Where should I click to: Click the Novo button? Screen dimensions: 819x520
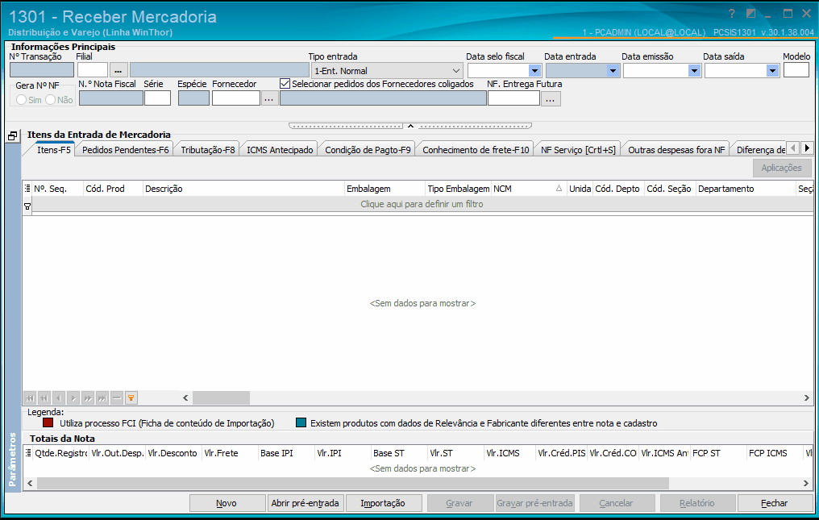pyautogui.click(x=227, y=503)
